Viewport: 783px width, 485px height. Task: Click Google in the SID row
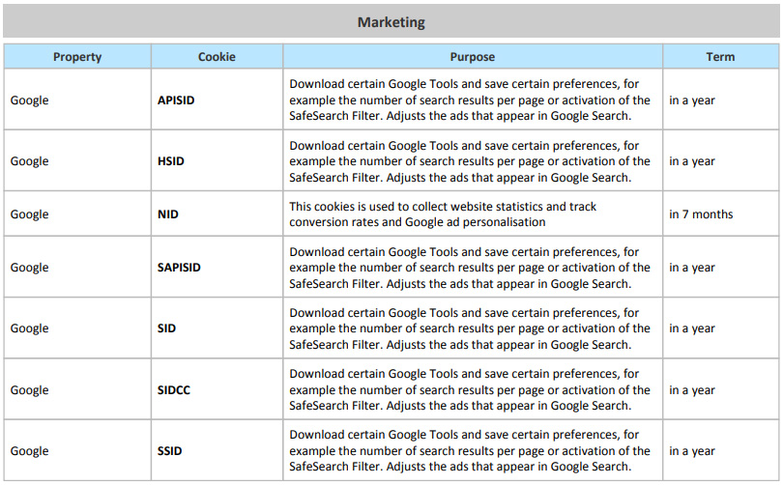click(29, 328)
